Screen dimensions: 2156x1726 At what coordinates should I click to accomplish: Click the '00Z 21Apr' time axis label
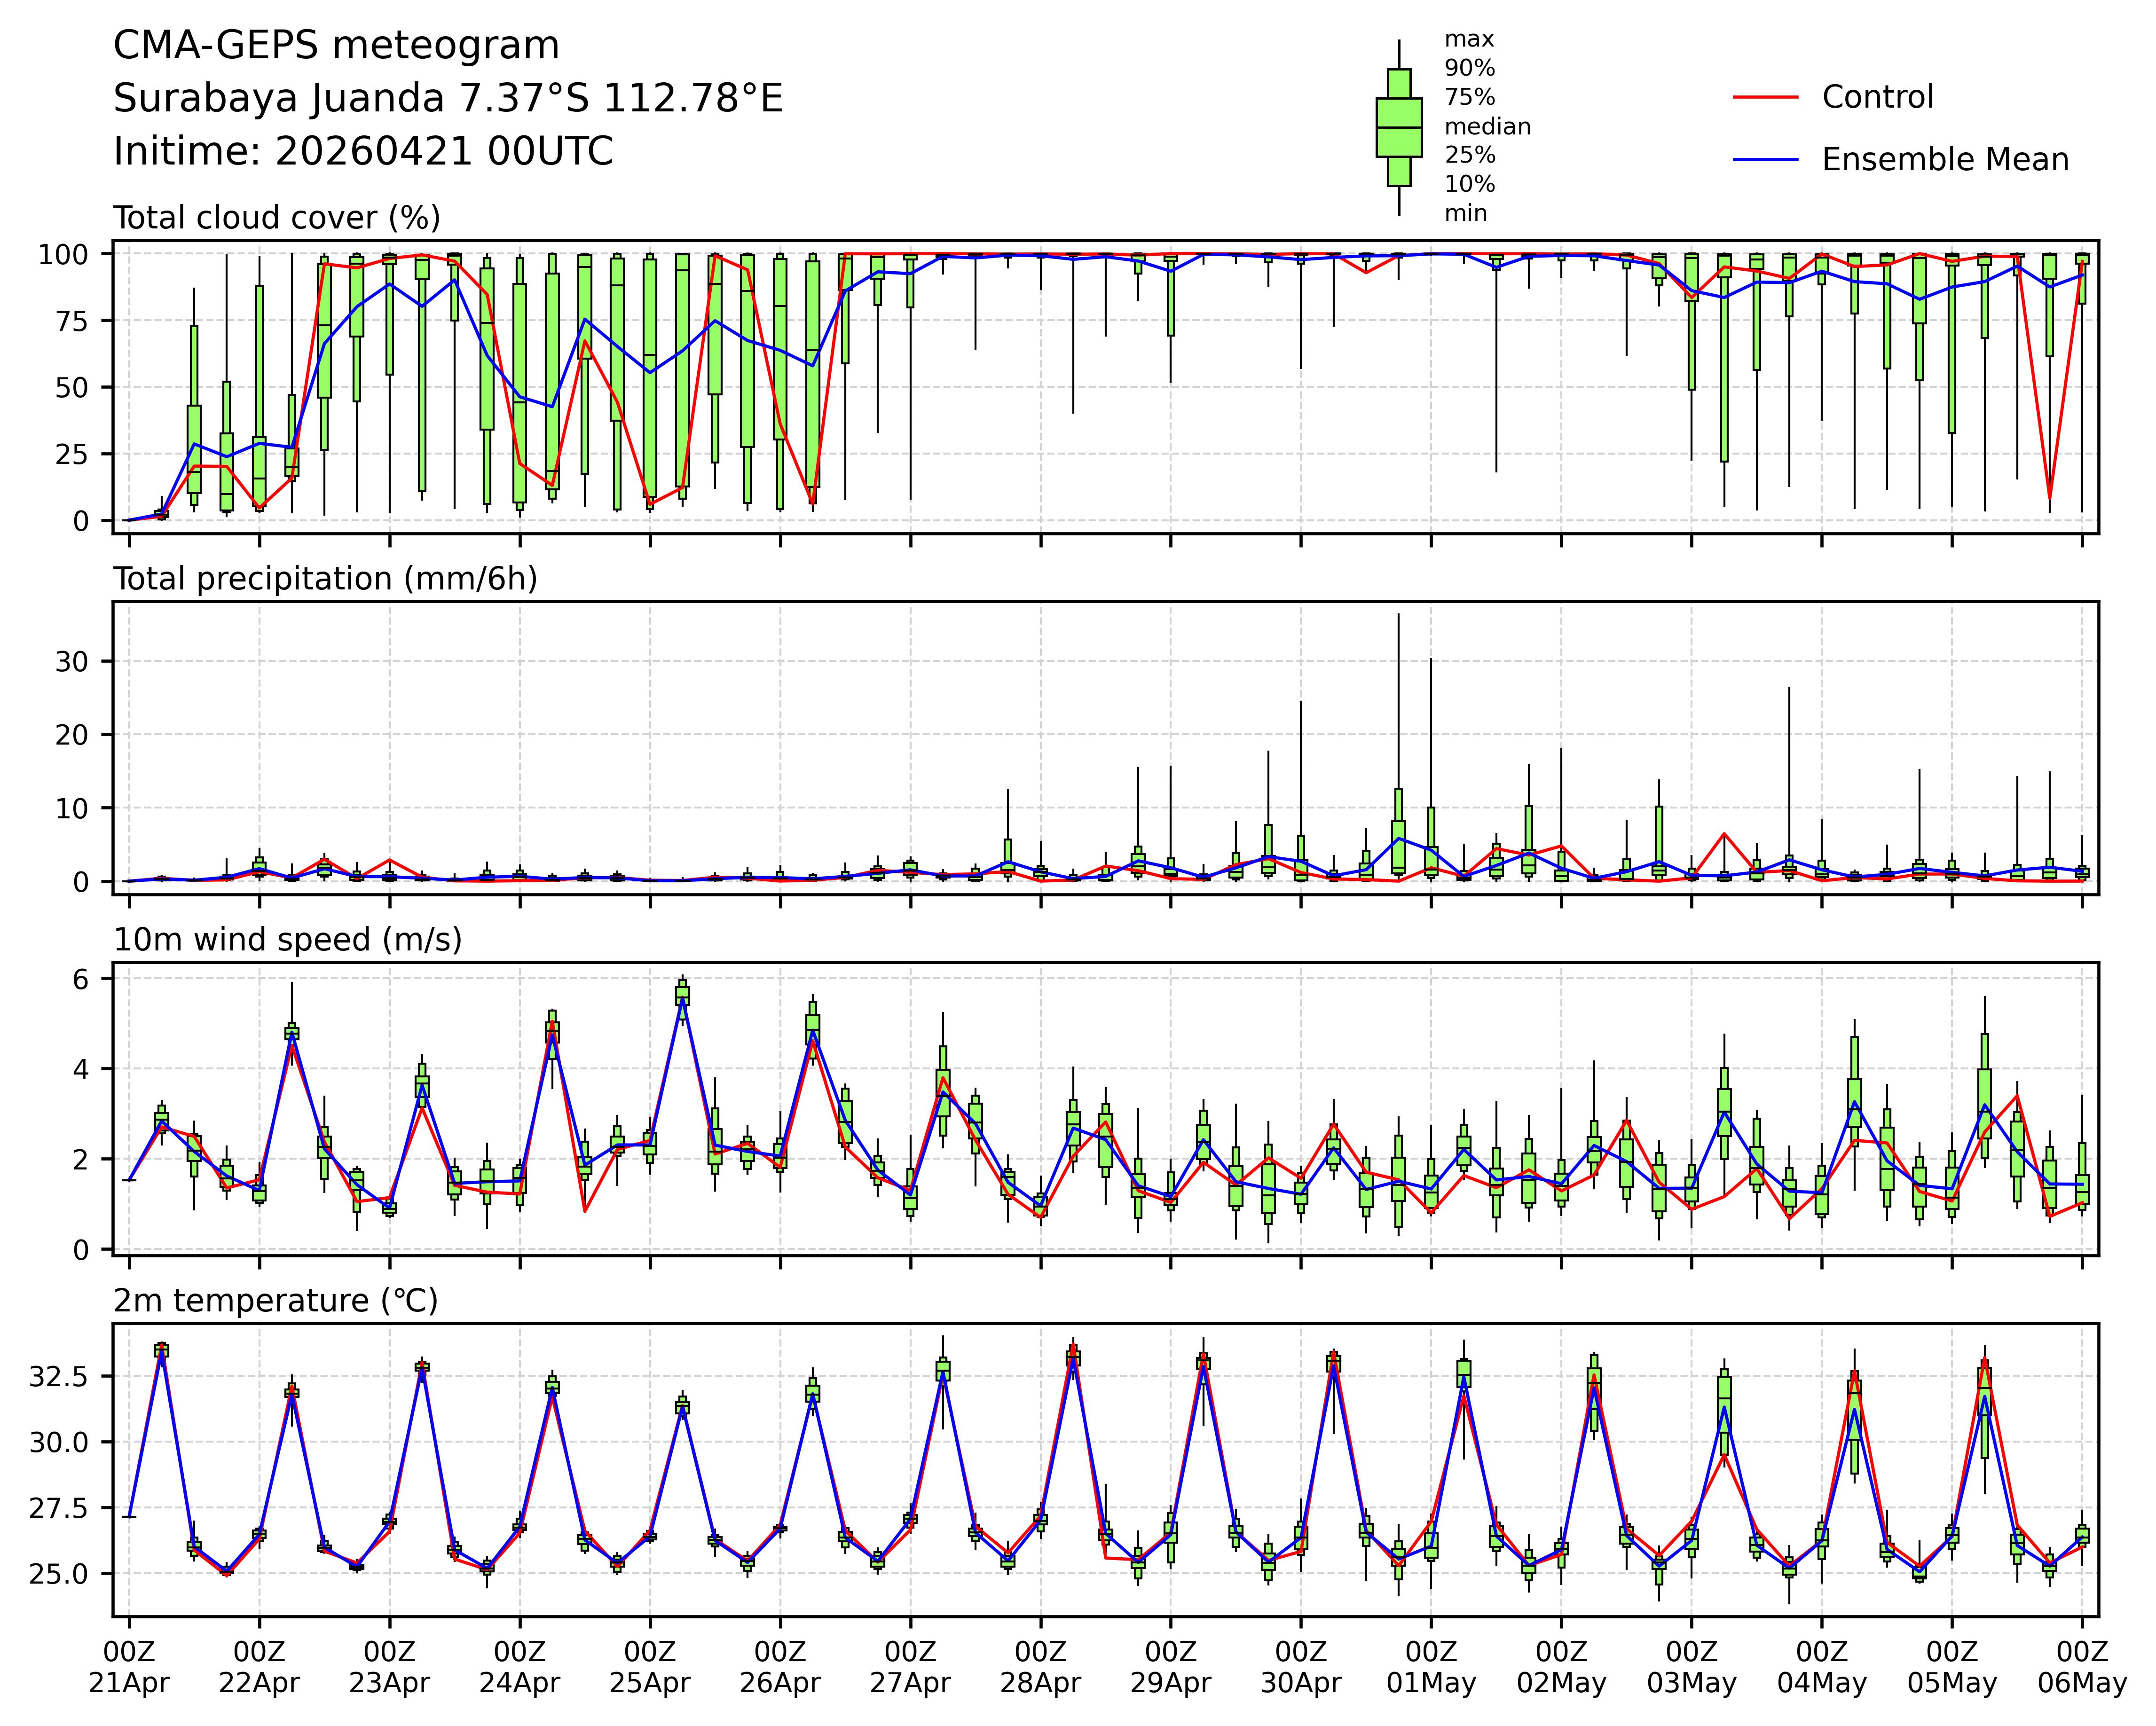pyautogui.click(x=129, y=1666)
